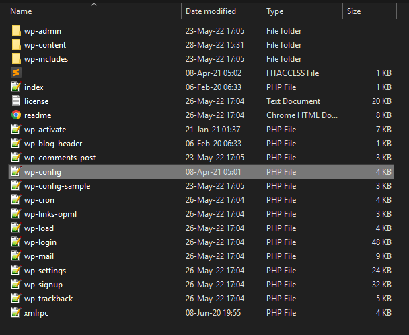This screenshot has width=409, height=335.
Task: Select the index PHP file icon
Action: tap(16, 87)
